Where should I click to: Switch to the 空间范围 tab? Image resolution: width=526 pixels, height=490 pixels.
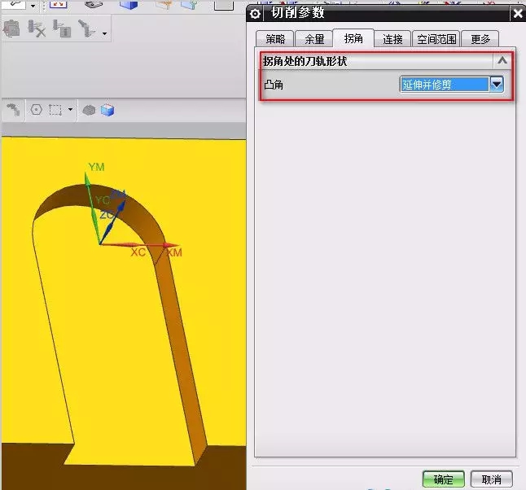click(436, 39)
